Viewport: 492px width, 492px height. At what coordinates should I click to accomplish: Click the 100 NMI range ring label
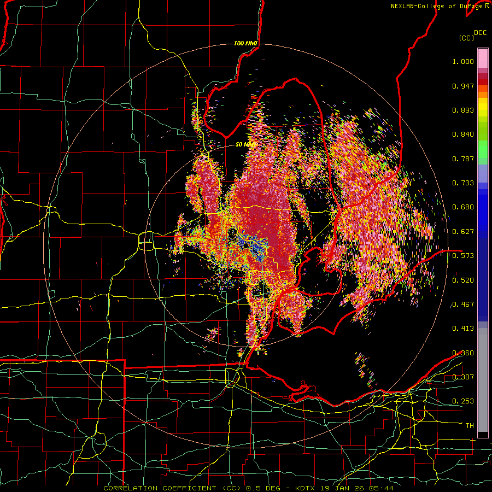click(245, 43)
